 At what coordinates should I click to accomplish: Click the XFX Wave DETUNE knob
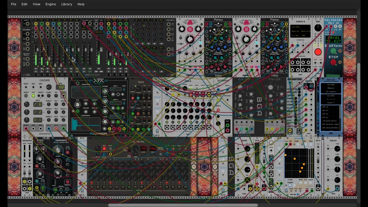[86, 112]
